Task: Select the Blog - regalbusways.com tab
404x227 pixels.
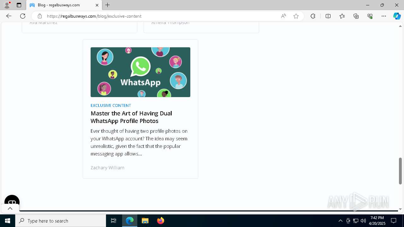Action: (64, 5)
